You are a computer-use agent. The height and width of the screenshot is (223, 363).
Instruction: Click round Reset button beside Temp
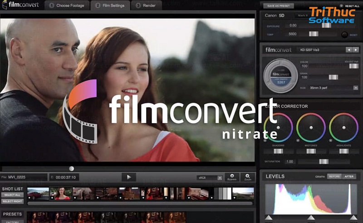345,35
